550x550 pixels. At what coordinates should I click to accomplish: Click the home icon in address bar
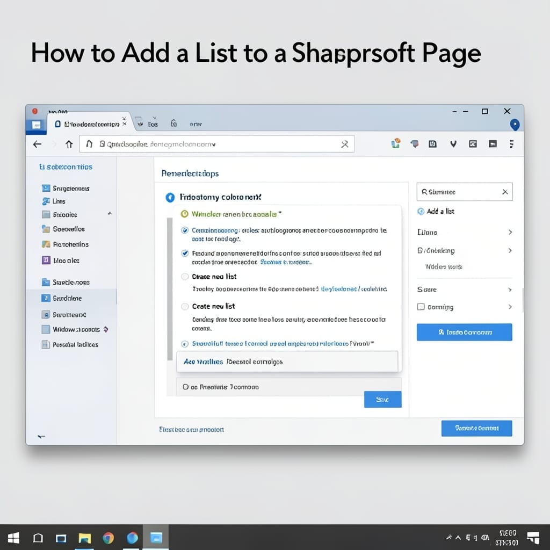[x=89, y=144]
